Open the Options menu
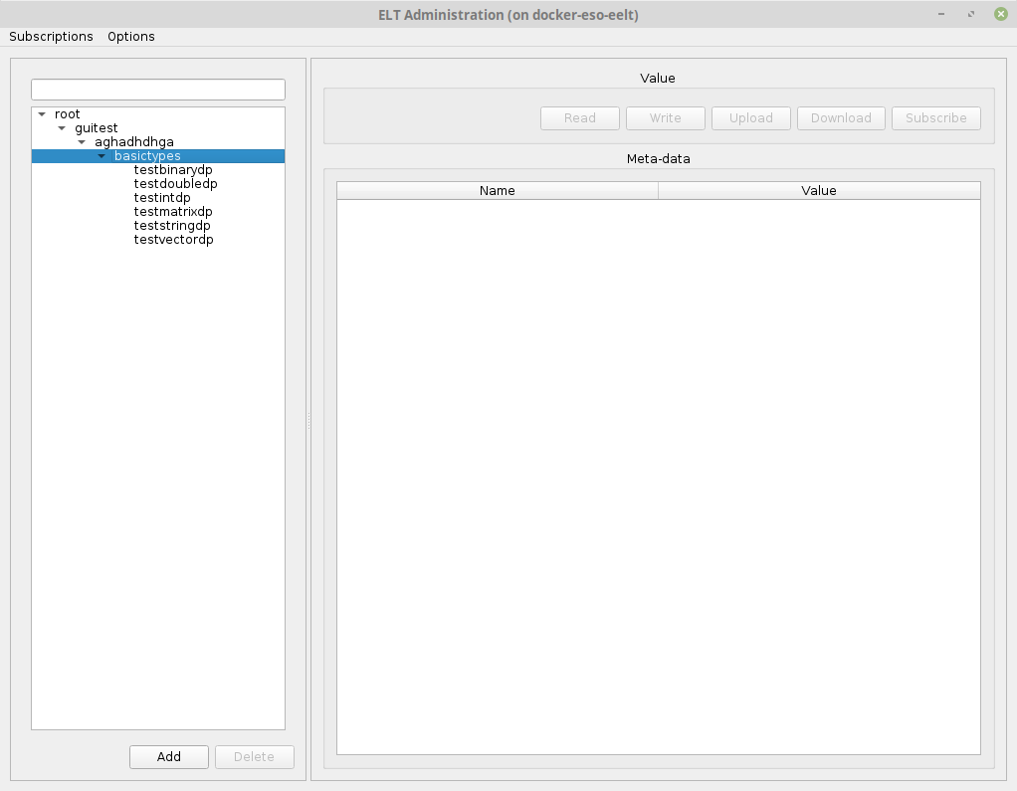 (131, 37)
